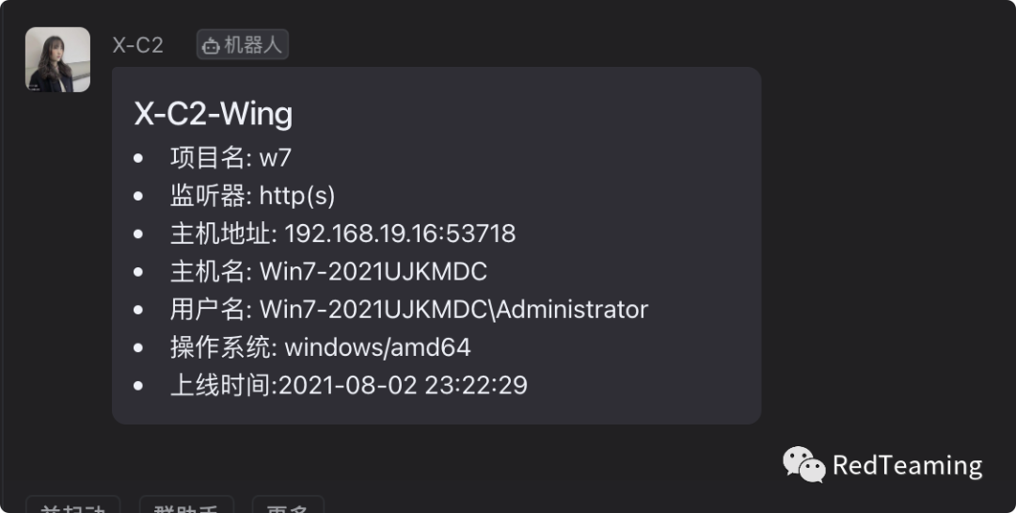Click the 操作系统: windows/amd64 line
Viewport: 1016px width, 513px height.
tap(320, 347)
